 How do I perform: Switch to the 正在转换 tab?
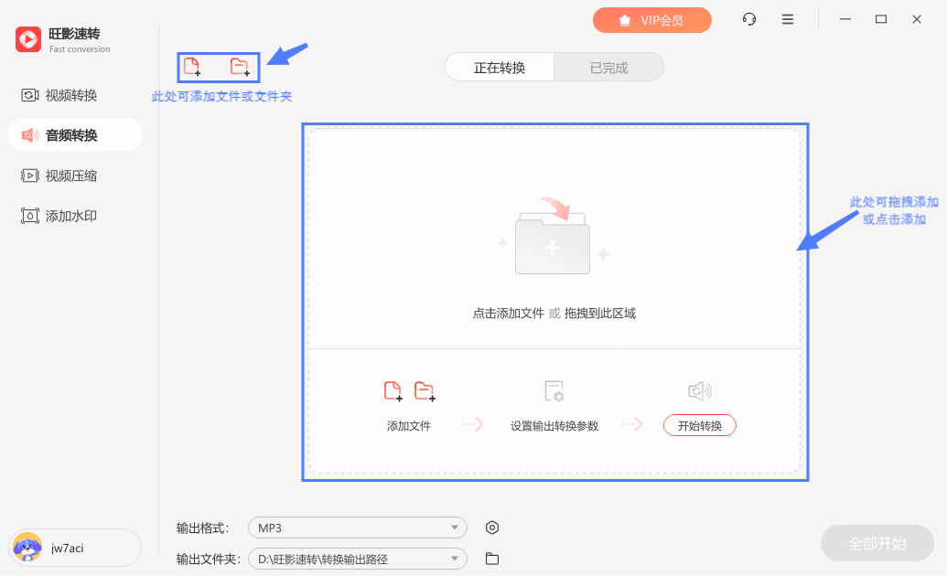pyautogui.click(x=499, y=67)
